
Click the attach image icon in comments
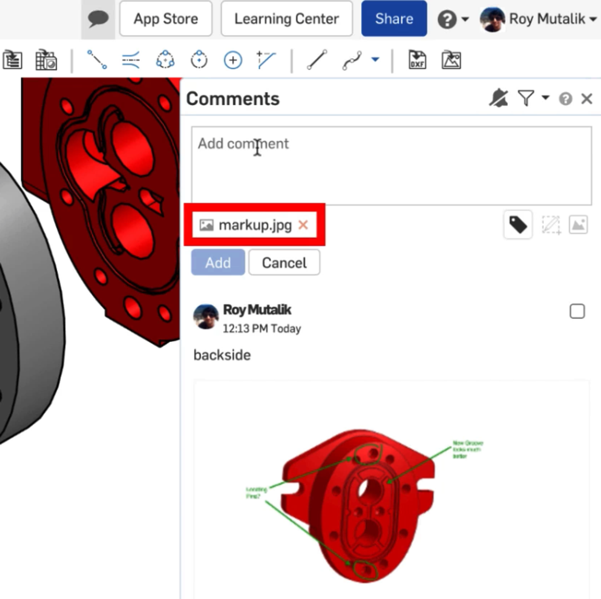coord(578,225)
